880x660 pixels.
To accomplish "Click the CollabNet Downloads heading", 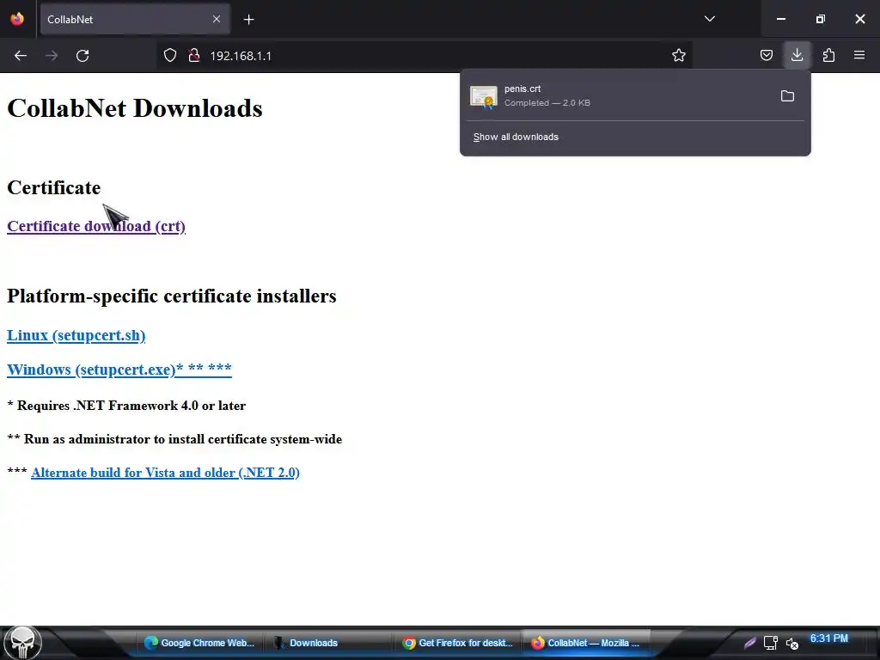I will pyautogui.click(x=135, y=108).
